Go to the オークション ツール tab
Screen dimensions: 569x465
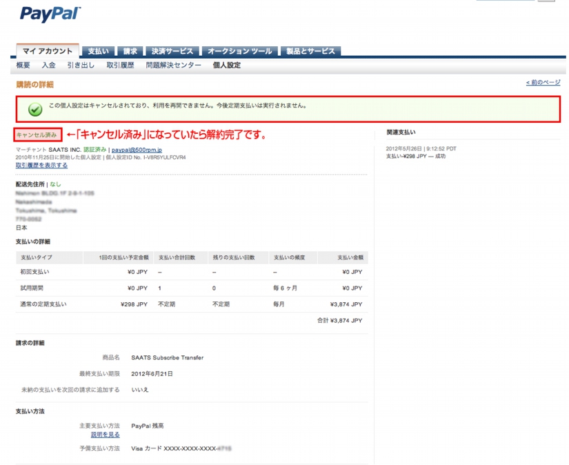[x=239, y=51]
